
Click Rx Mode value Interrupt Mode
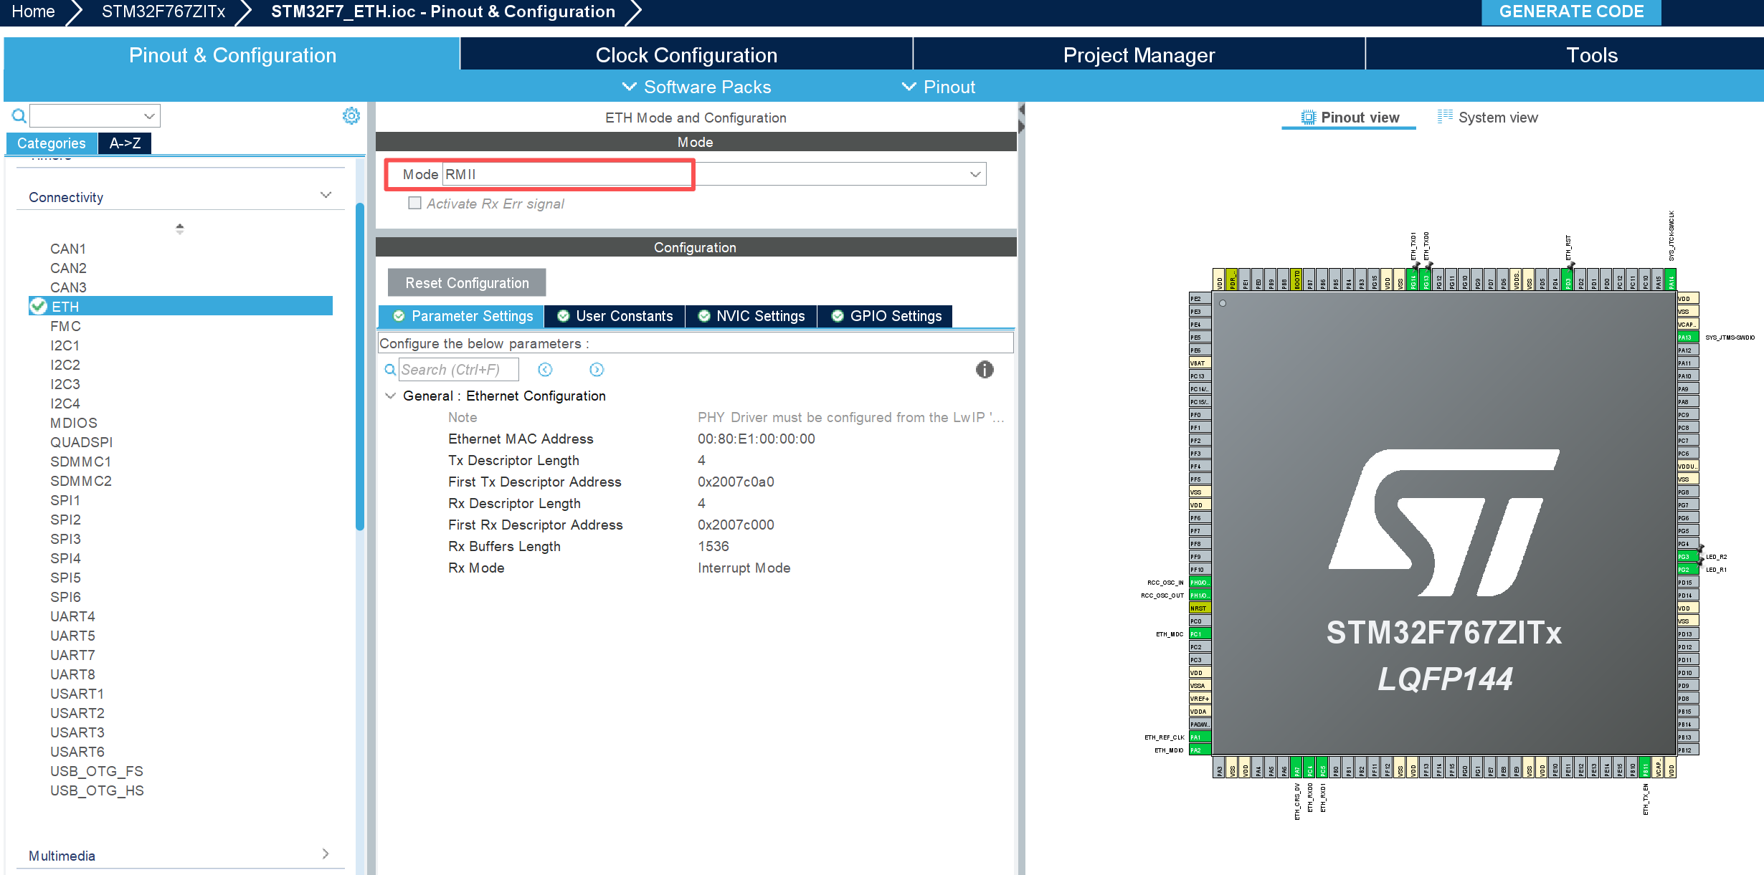click(x=744, y=568)
